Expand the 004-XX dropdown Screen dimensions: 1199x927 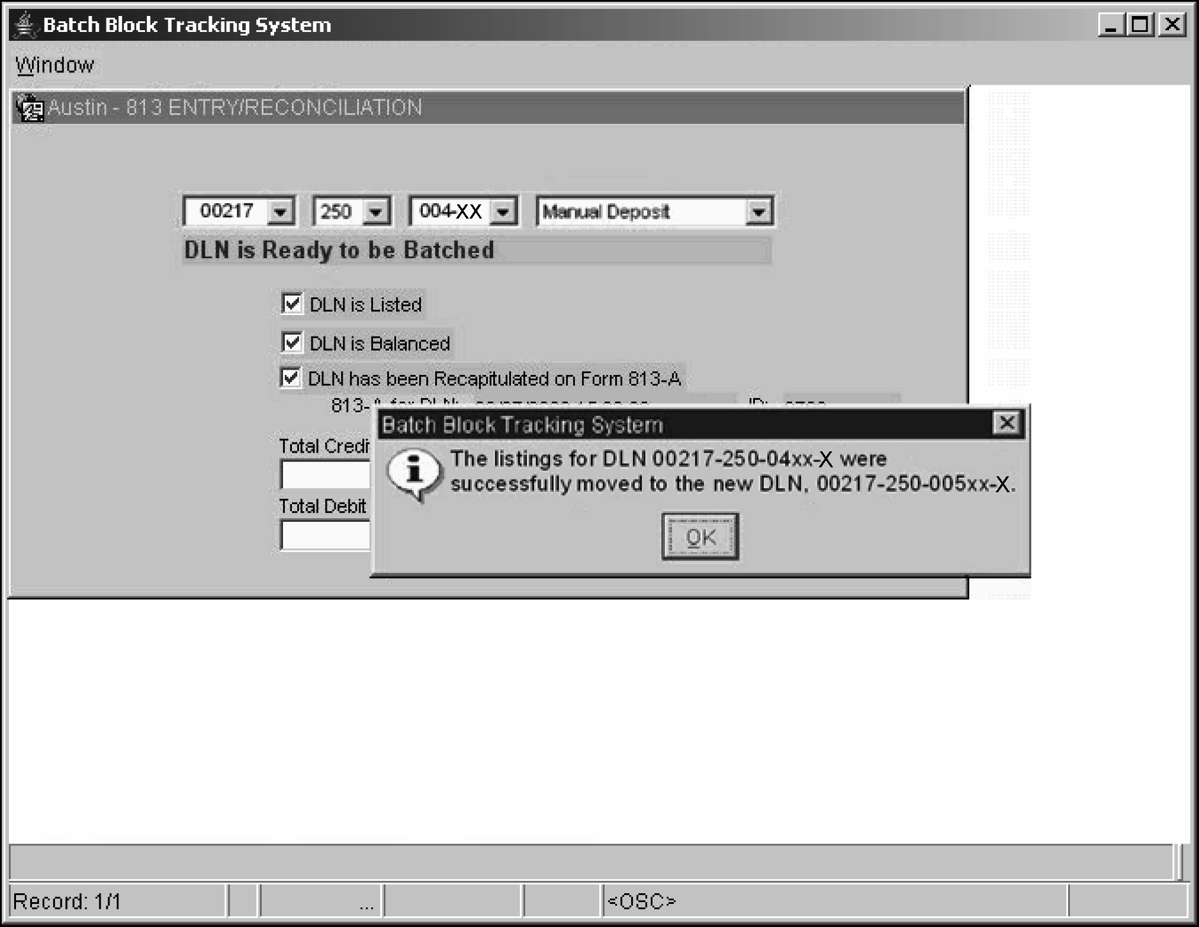503,212
